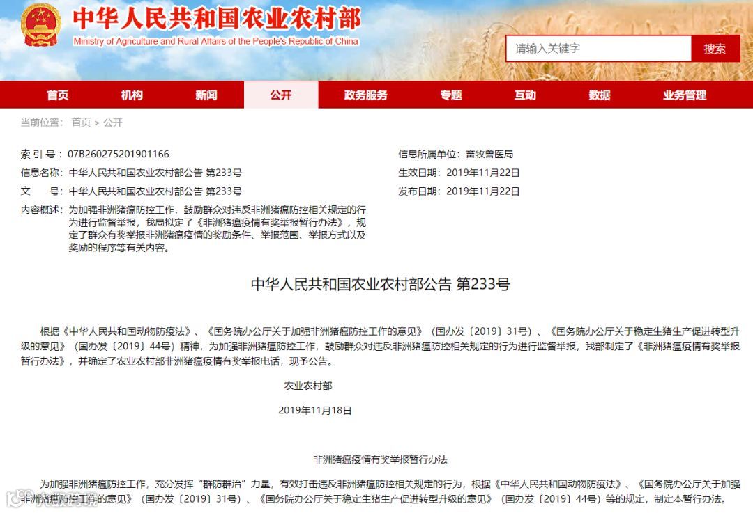Screen dimensions: 753x513
Task: Click the ministry title 中华人民共和国农业农村部
Action: (217, 19)
